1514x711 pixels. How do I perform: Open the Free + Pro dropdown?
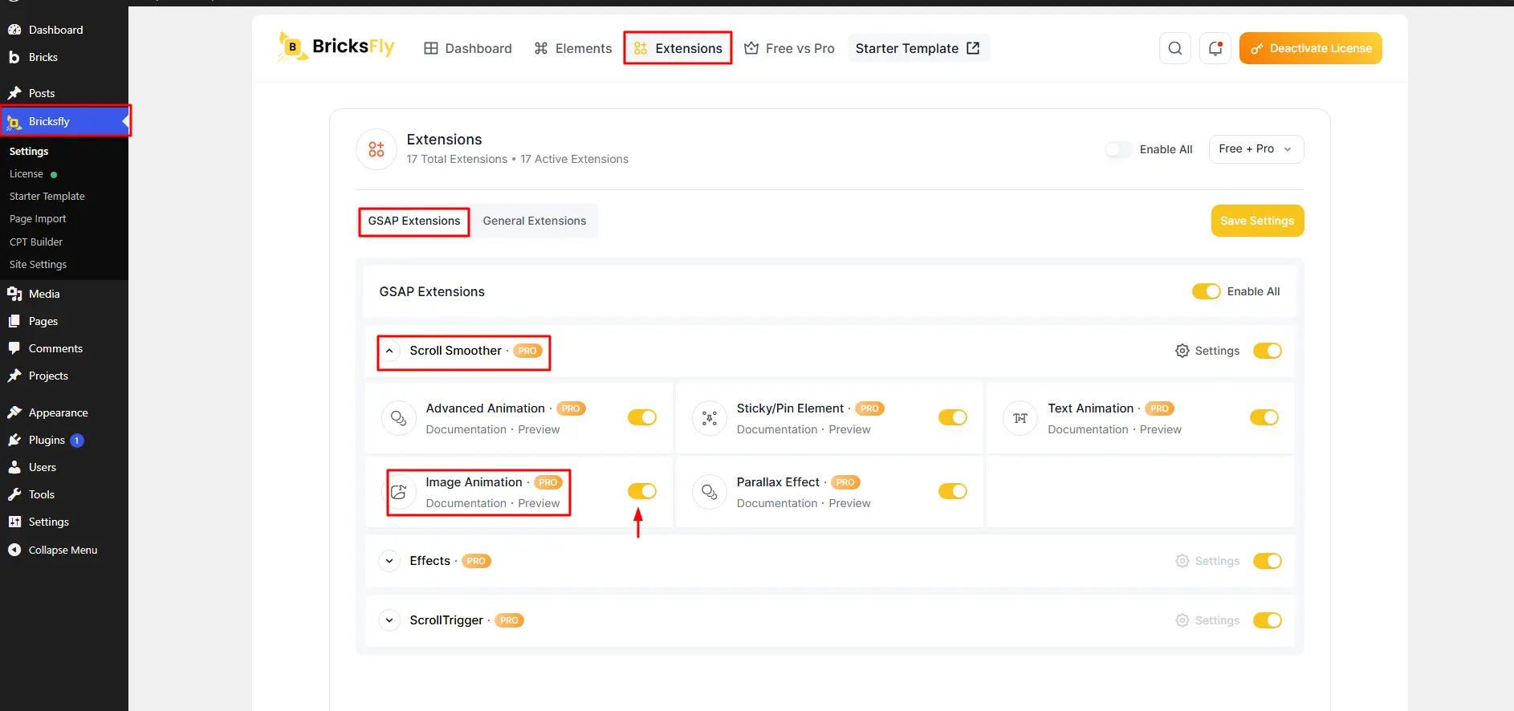pyautogui.click(x=1256, y=149)
